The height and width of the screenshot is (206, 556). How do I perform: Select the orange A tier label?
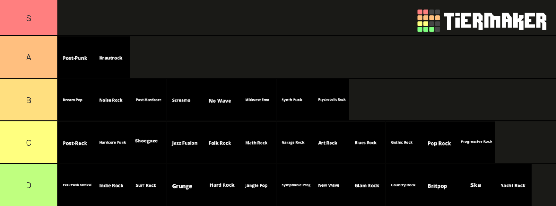(28, 58)
